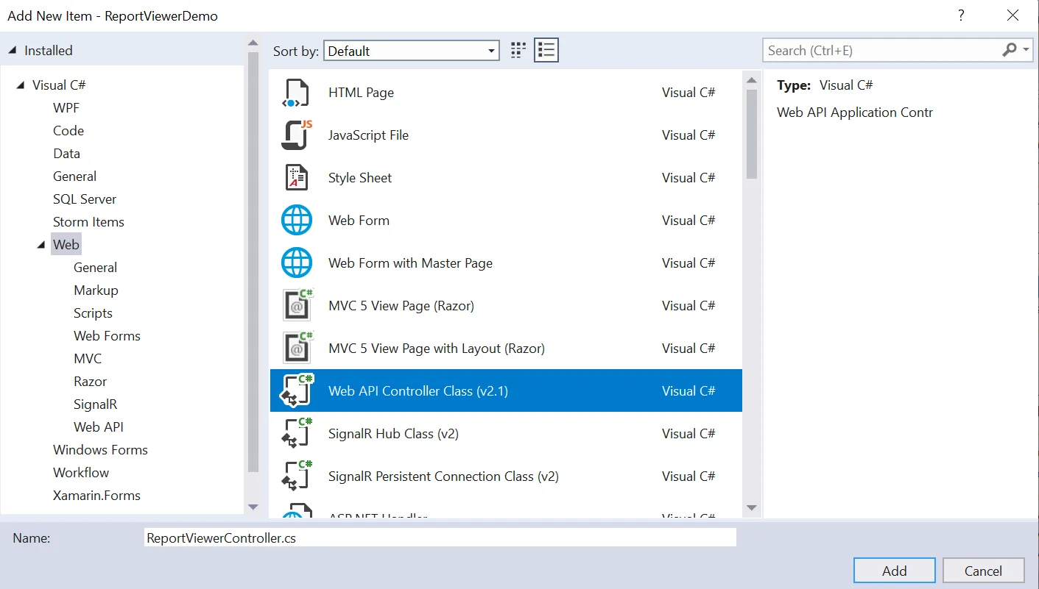1039x589 pixels.
Task: Select the Markup subcategory under Web
Action: point(96,290)
